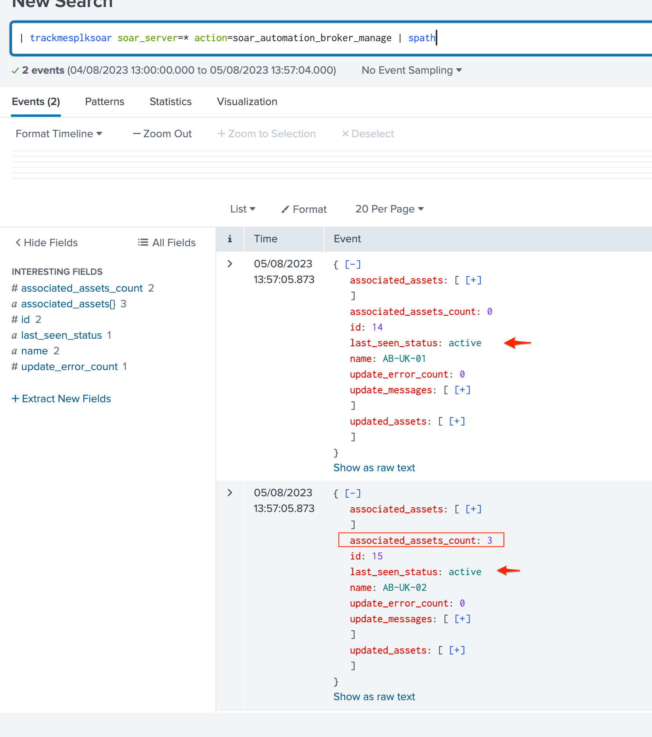Viewport: 652px width, 737px height.
Task: Select the update_error_count field in sidebar
Action: point(69,367)
